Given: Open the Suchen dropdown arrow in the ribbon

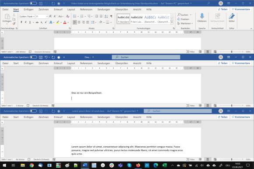Looking at the screenshot, I should click(x=190, y=15).
